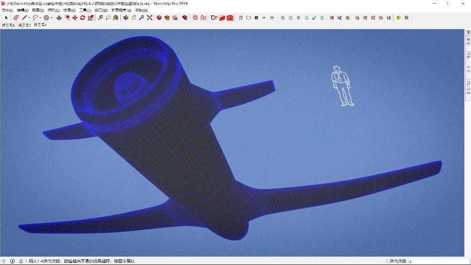Select the Move tool with four red arrows
This screenshot has height=265, width=471.
point(75,18)
